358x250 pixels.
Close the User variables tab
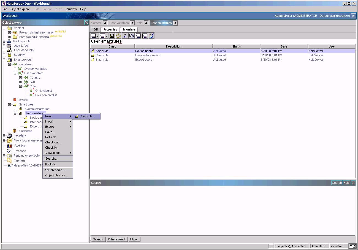(132, 23)
